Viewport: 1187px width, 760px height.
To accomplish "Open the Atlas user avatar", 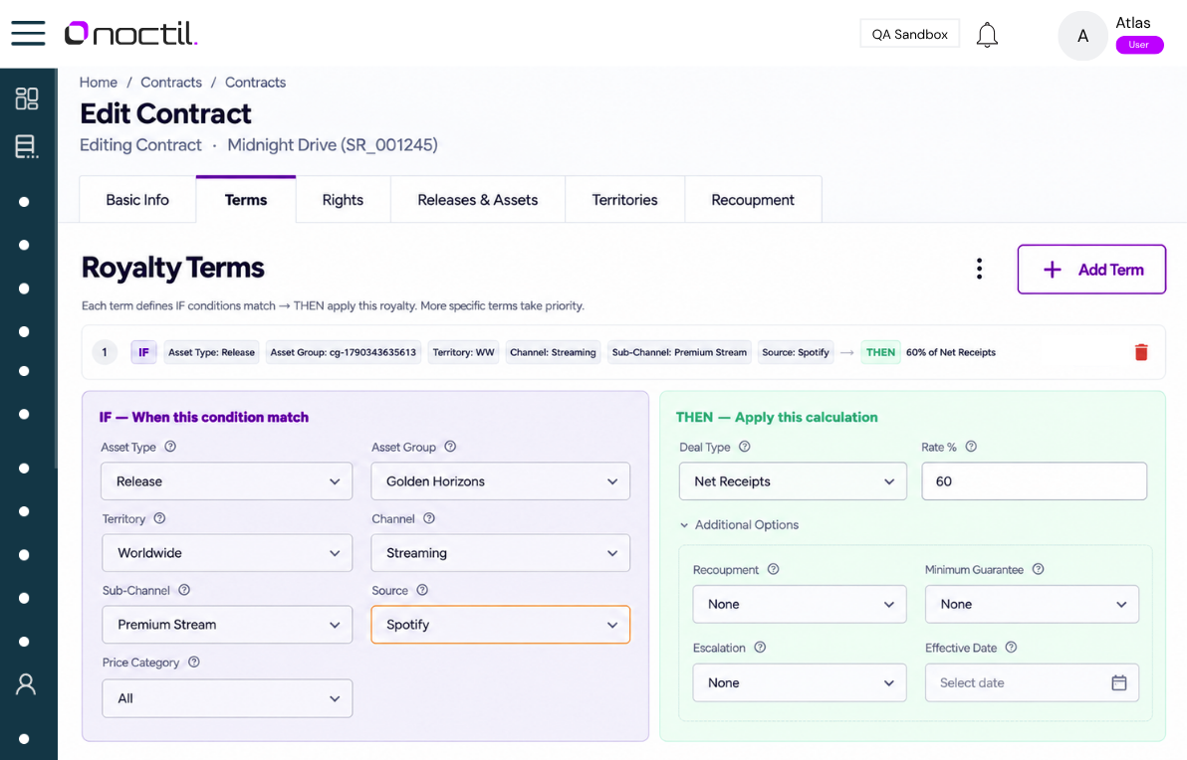I will tap(1082, 36).
